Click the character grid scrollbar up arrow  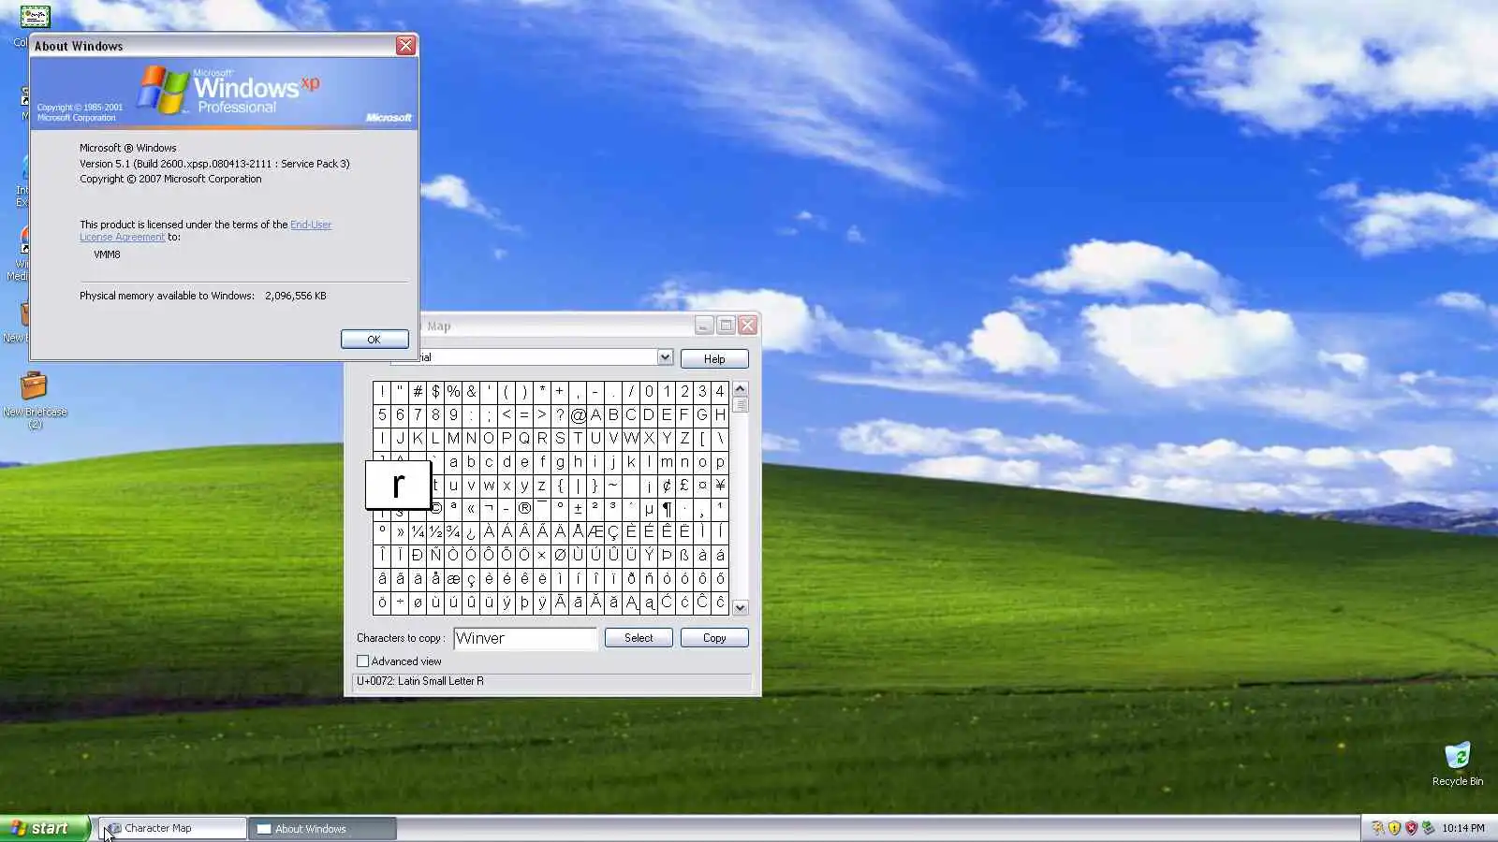pos(741,388)
